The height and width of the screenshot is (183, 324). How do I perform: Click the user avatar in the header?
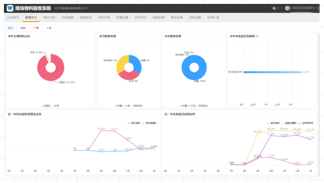pyautogui.click(x=287, y=8)
